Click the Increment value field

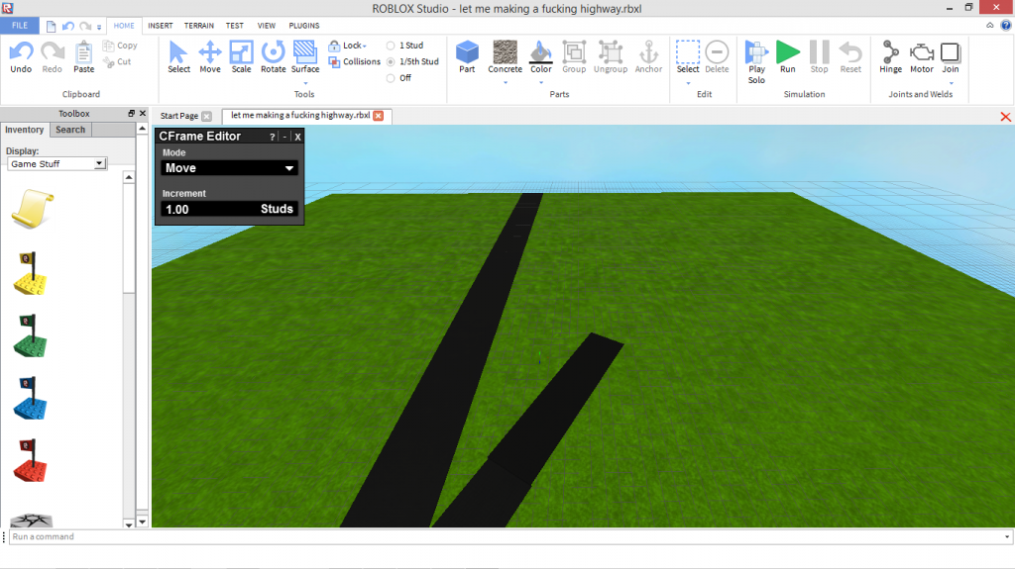(x=229, y=209)
